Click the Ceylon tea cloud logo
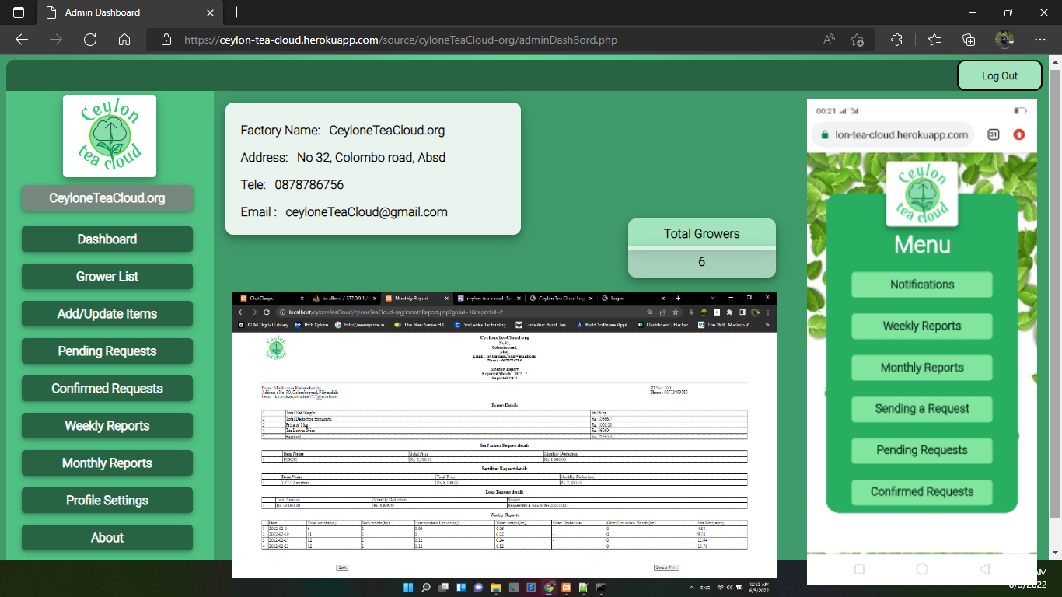Image resolution: width=1062 pixels, height=597 pixels. pyautogui.click(x=110, y=136)
